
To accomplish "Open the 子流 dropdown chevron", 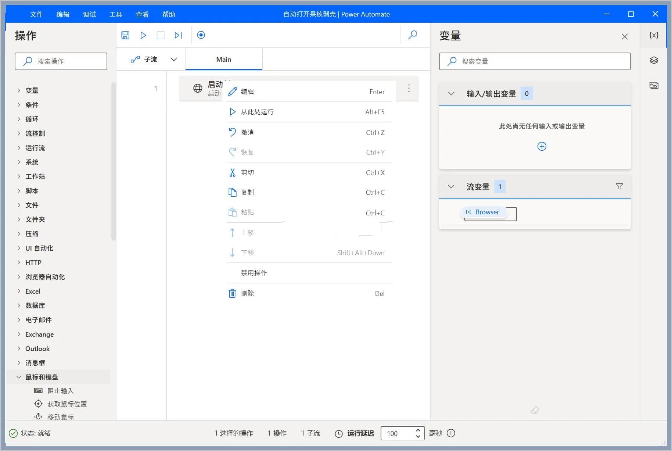I will pos(173,59).
